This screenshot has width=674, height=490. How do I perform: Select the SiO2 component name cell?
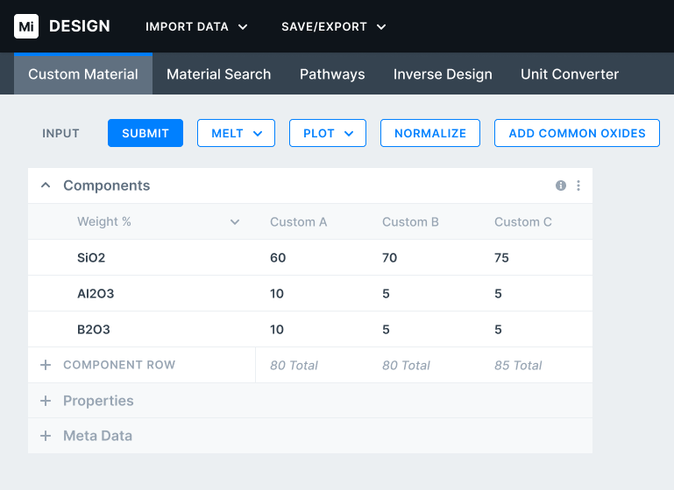pos(91,257)
